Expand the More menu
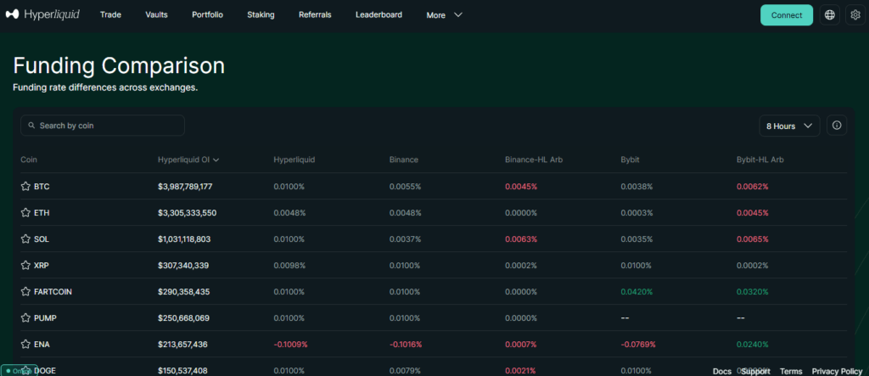 click(x=445, y=15)
